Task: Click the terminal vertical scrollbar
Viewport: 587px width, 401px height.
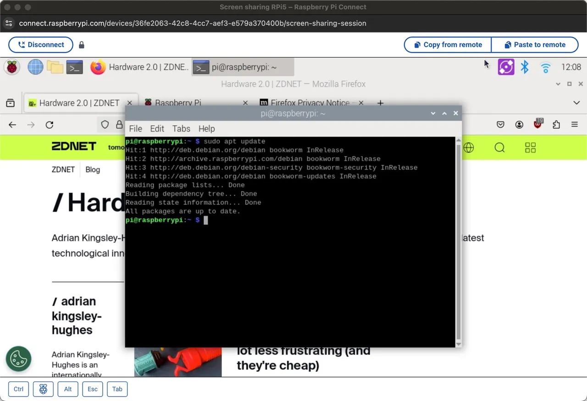Action: pyautogui.click(x=458, y=242)
